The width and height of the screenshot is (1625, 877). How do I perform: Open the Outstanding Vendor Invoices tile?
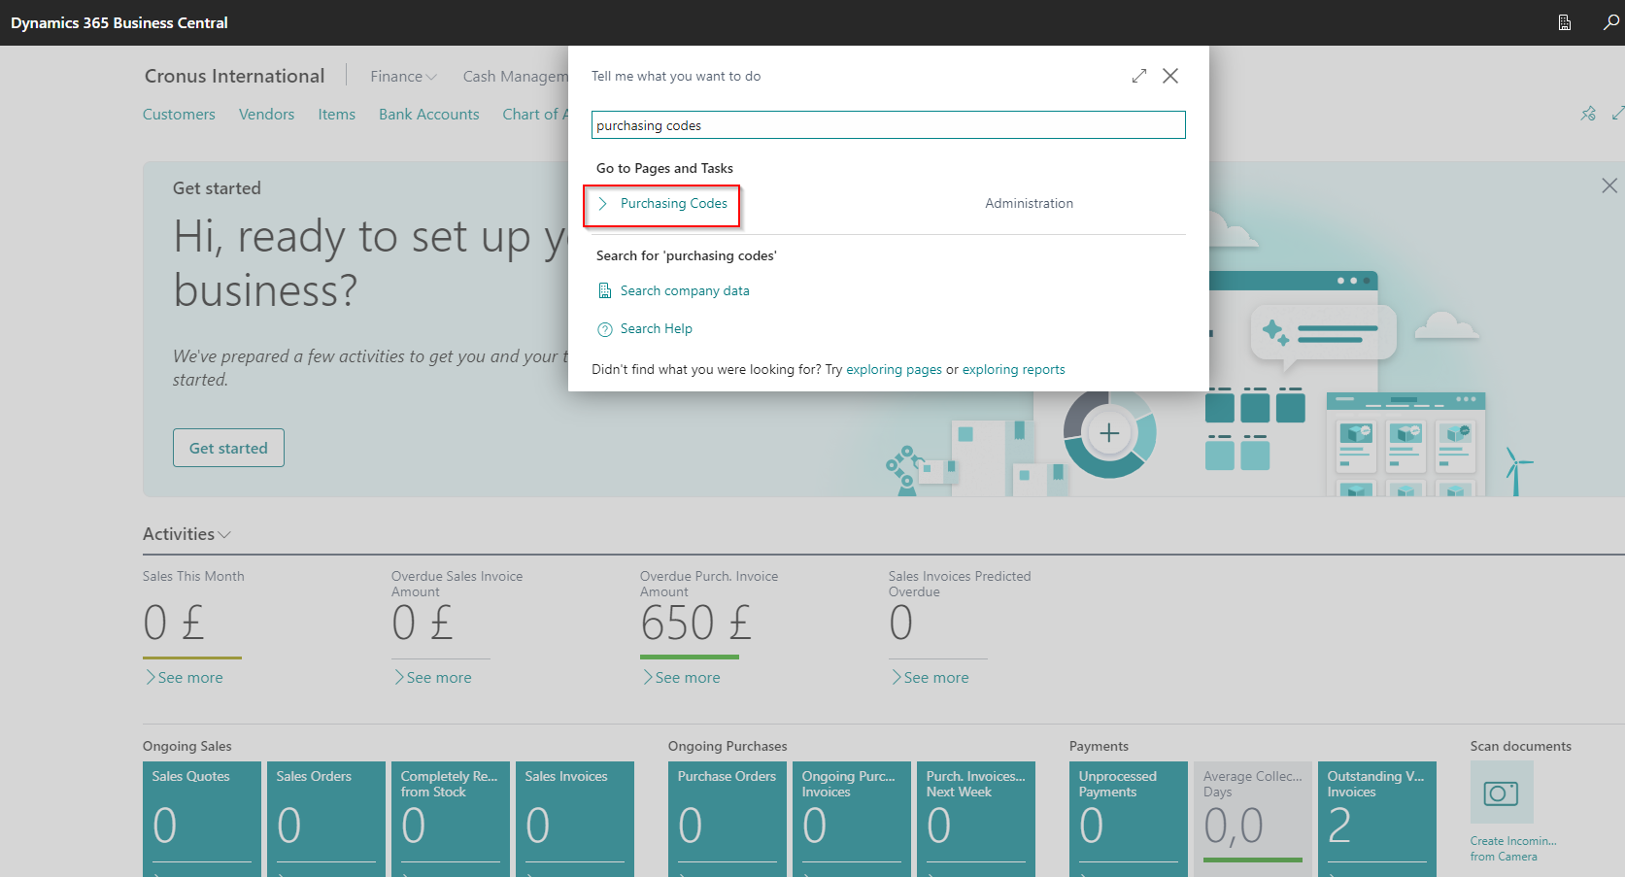1377,819
